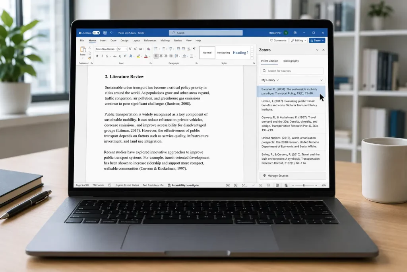Click the Multilevel List icon

171,49
